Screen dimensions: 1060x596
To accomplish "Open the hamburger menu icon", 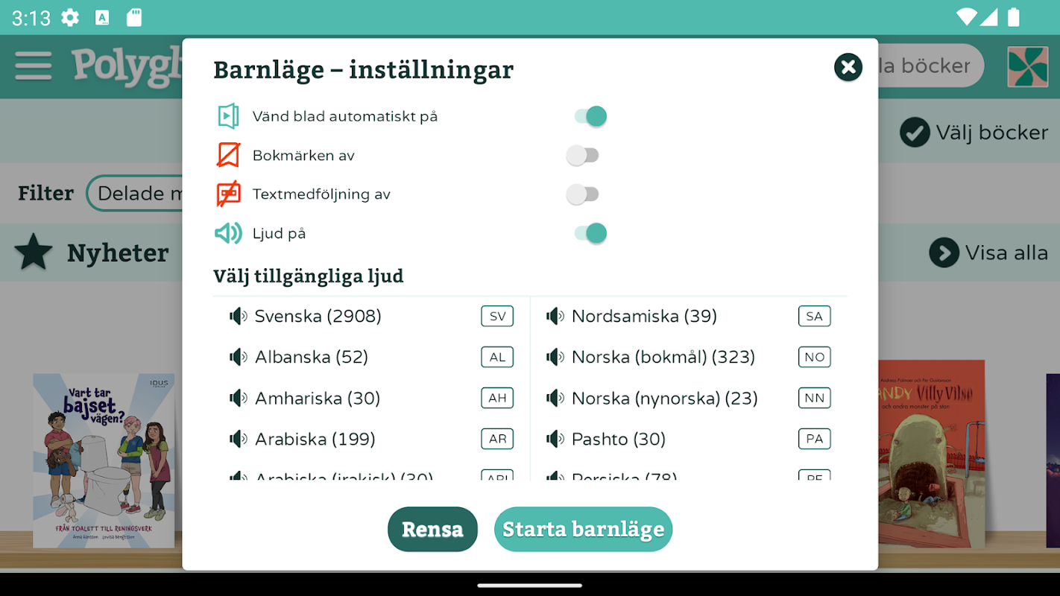I will (x=34, y=66).
